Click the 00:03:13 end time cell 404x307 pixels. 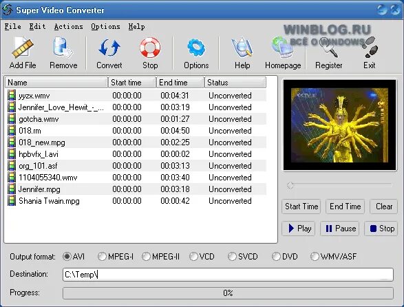[x=175, y=166]
